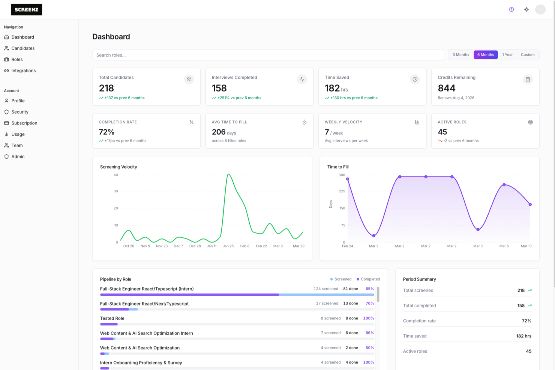This screenshot has height=370, width=555.
Task: Choose the Custom date range
Action: pos(528,55)
